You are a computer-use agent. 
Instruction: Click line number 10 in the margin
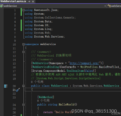click(x=14, y=45)
